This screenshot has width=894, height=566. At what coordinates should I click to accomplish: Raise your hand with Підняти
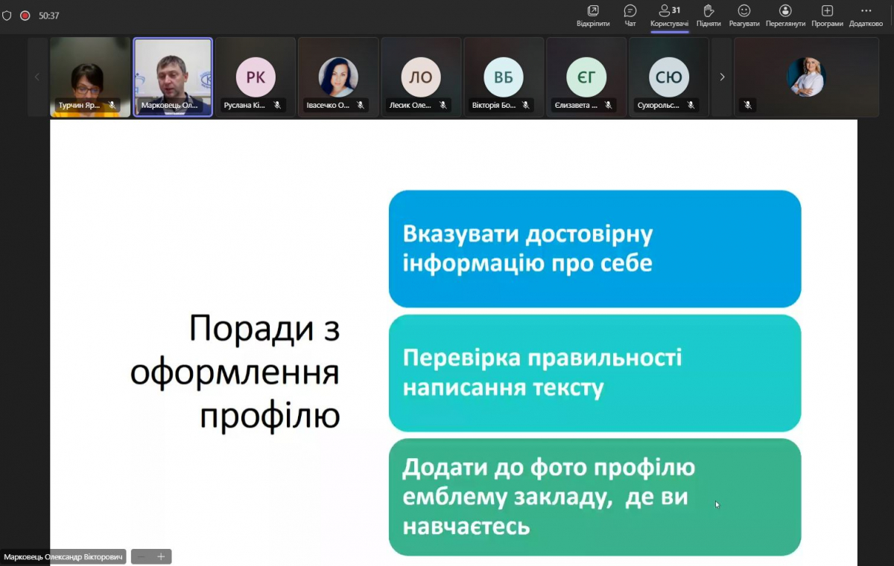708,15
